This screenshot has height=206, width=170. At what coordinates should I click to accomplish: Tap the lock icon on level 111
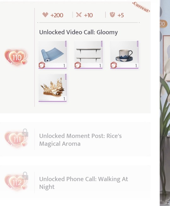click(x=25, y=133)
